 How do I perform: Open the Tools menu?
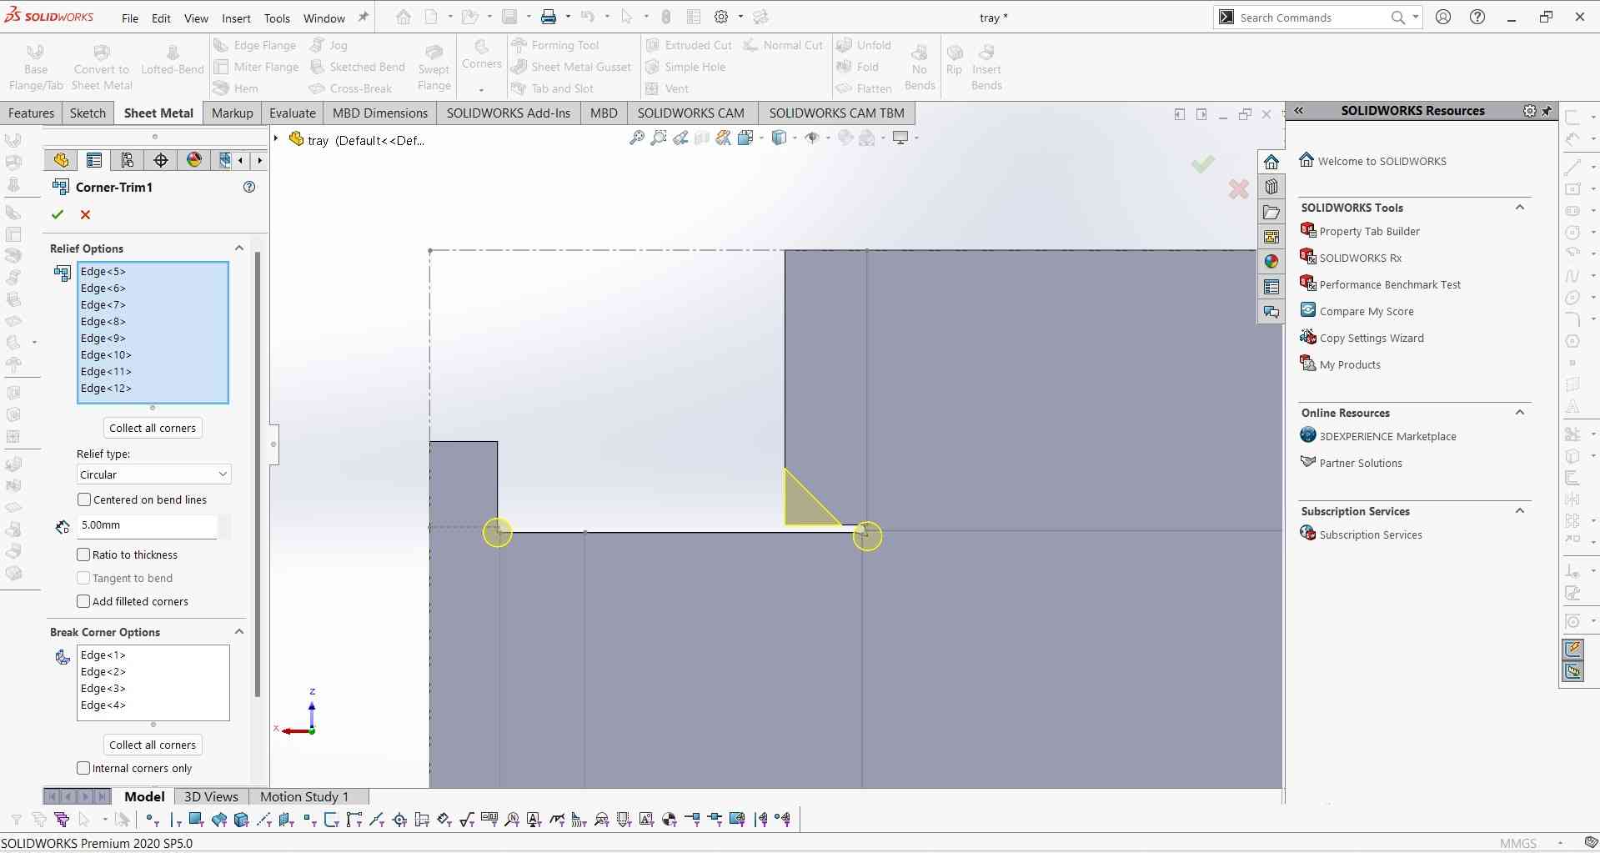pos(277,18)
